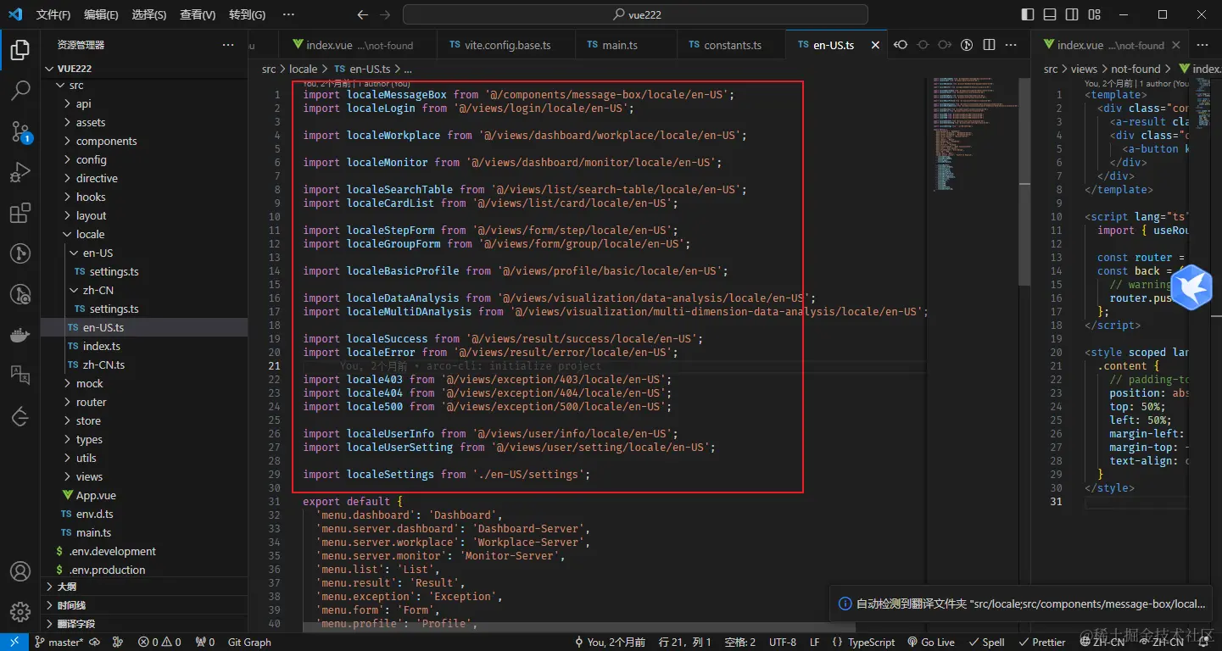Expand the 大纲 outline section
The width and height of the screenshot is (1222, 651).
[145, 587]
